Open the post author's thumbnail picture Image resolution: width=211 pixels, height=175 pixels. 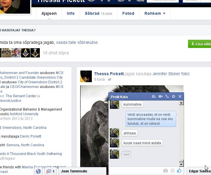point(86,76)
